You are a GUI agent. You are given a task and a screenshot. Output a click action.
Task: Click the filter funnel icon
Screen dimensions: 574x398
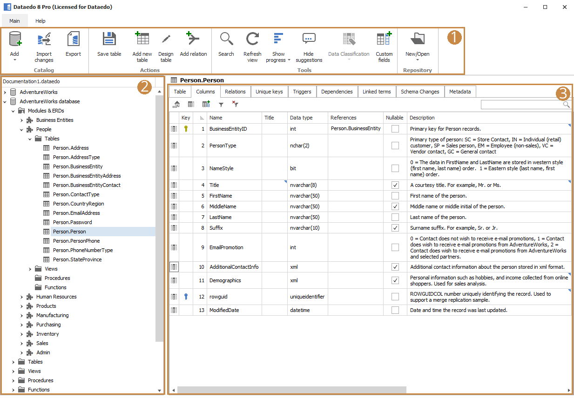[x=221, y=105]
